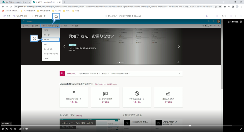Image resolution: width=244 pixels, height=132 pixels.
Task: Open the file details info icon
Action: pyautogui.click(x=207, y=16)
